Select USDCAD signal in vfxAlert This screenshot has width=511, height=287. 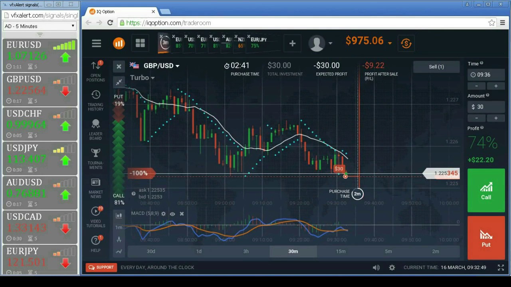[40, 227]
